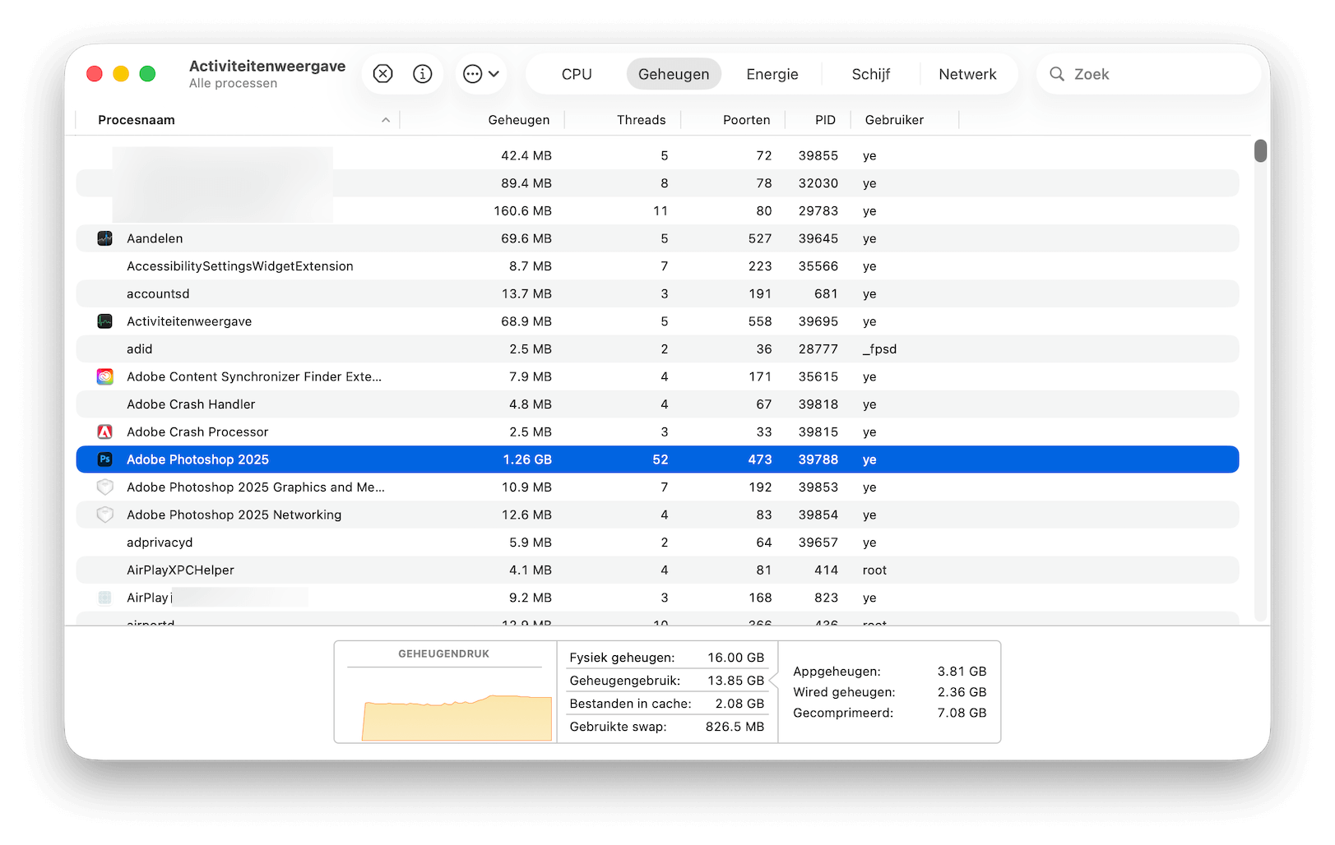The width and height of the screenshot is (1335, 845).
Task: Click the Gebruikte swap 826.5 MB value
Action: [x=735, y=727]
